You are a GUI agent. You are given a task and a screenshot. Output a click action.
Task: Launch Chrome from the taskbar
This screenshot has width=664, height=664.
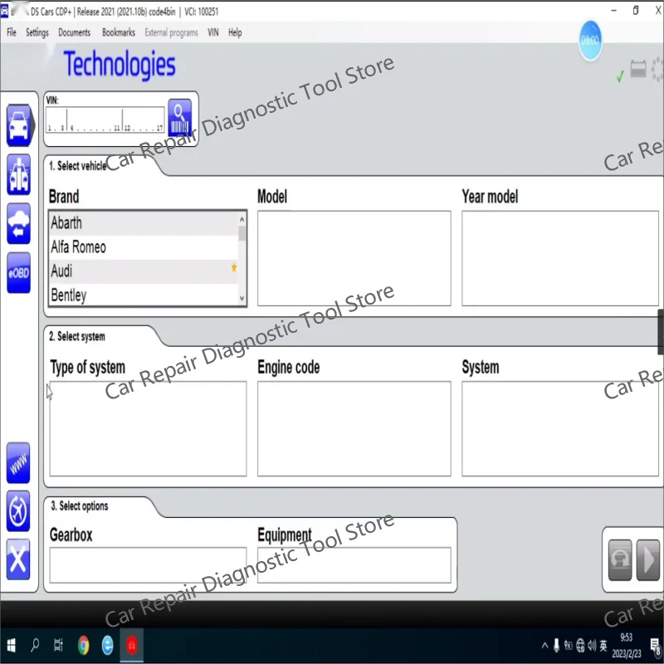pyautogui.click(x=84, y=646)
